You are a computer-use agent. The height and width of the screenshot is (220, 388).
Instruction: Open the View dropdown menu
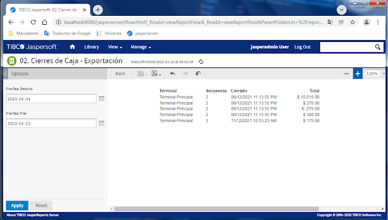[x=115, y=47]
